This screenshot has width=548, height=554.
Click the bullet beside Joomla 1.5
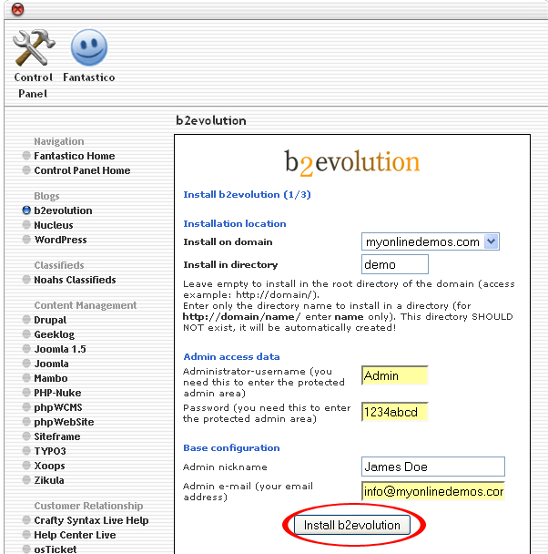(26, 349)
